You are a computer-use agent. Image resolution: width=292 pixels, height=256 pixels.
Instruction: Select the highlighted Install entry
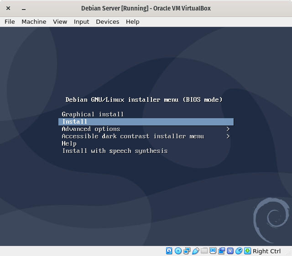point(146,122)
